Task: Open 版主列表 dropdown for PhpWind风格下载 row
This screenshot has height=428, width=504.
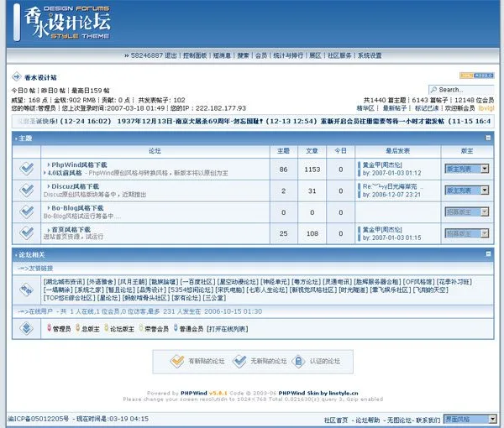Action: point(467,169)
